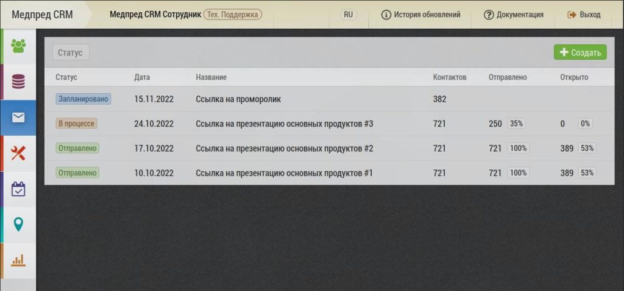Open mailing Ссылка на проморолик
This screenshot has height=291, width=624.
coord(238,99)
